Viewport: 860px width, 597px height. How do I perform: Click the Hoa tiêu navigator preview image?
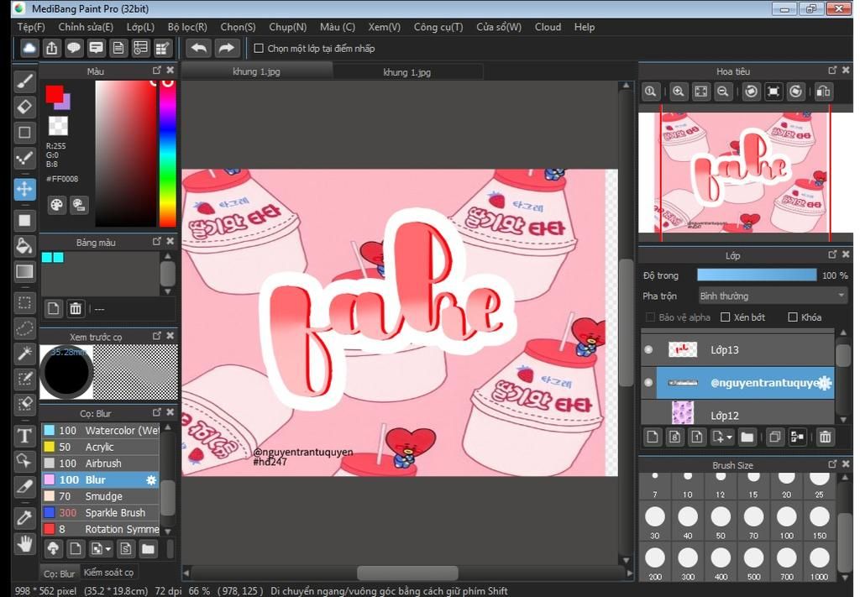[746, 173]
